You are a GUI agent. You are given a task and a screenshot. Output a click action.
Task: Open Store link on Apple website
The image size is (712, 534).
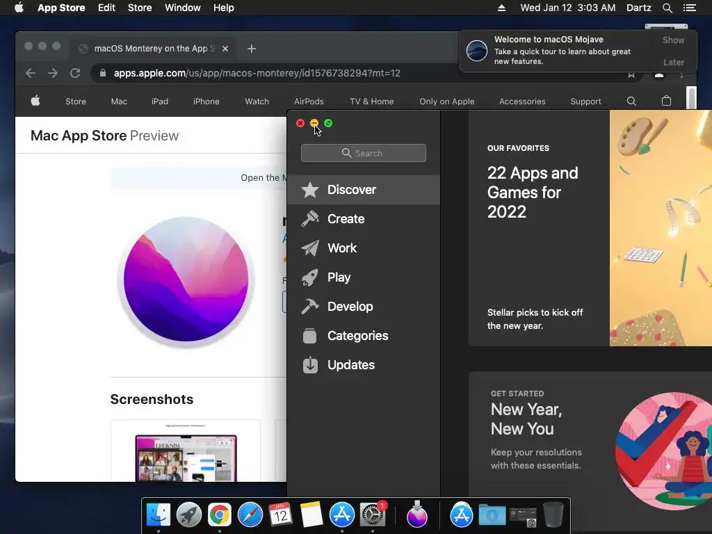point(76,102)
